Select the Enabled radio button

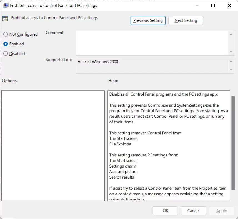click(x=6, y=44)
